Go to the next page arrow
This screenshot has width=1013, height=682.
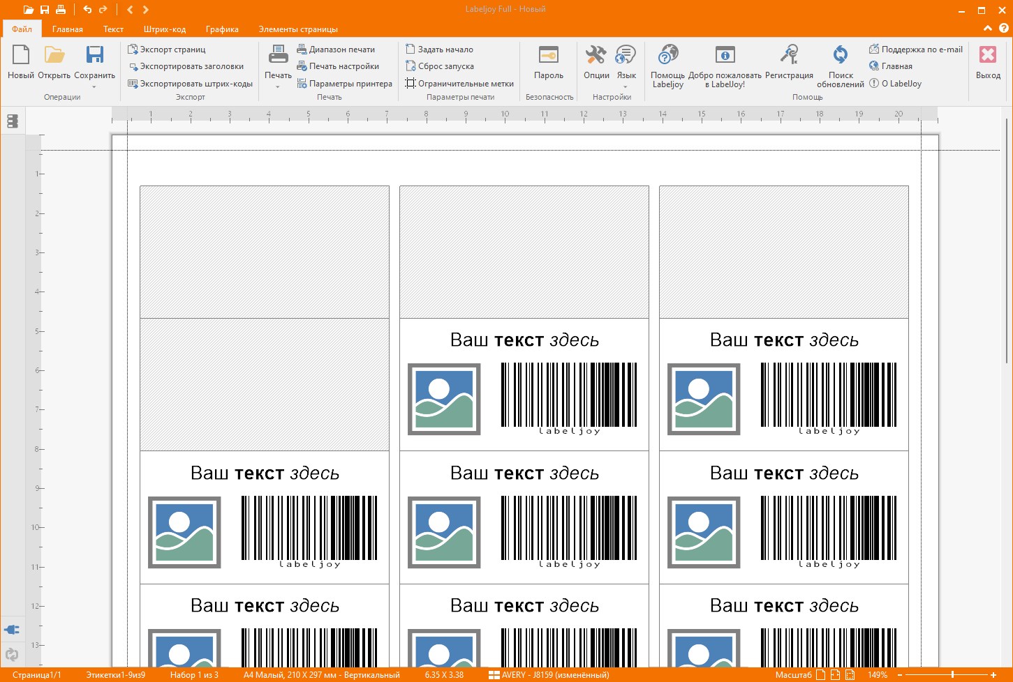click(145, 10)
